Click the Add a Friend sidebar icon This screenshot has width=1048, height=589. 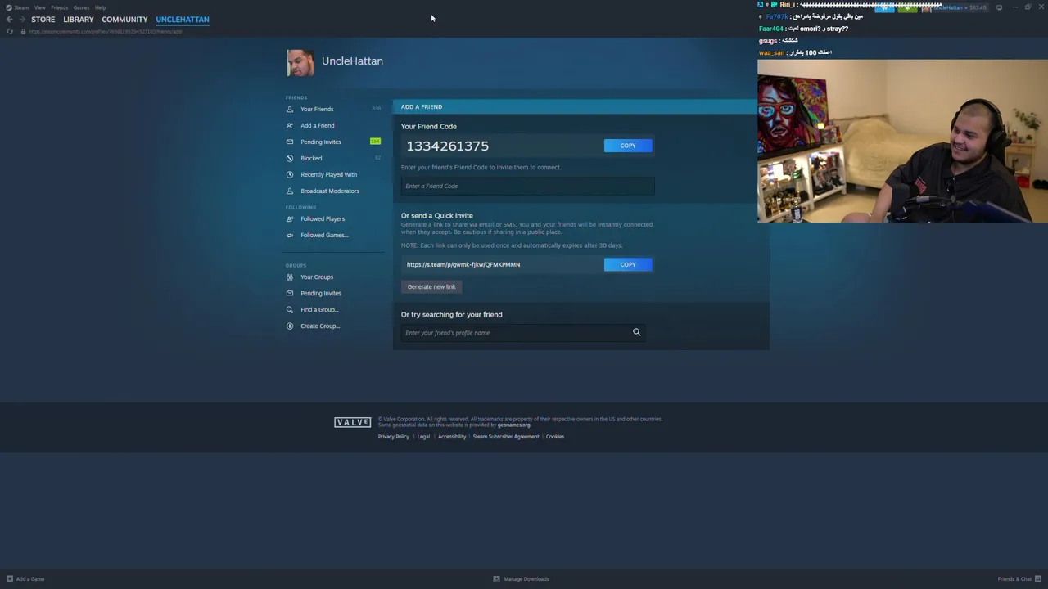290,125
